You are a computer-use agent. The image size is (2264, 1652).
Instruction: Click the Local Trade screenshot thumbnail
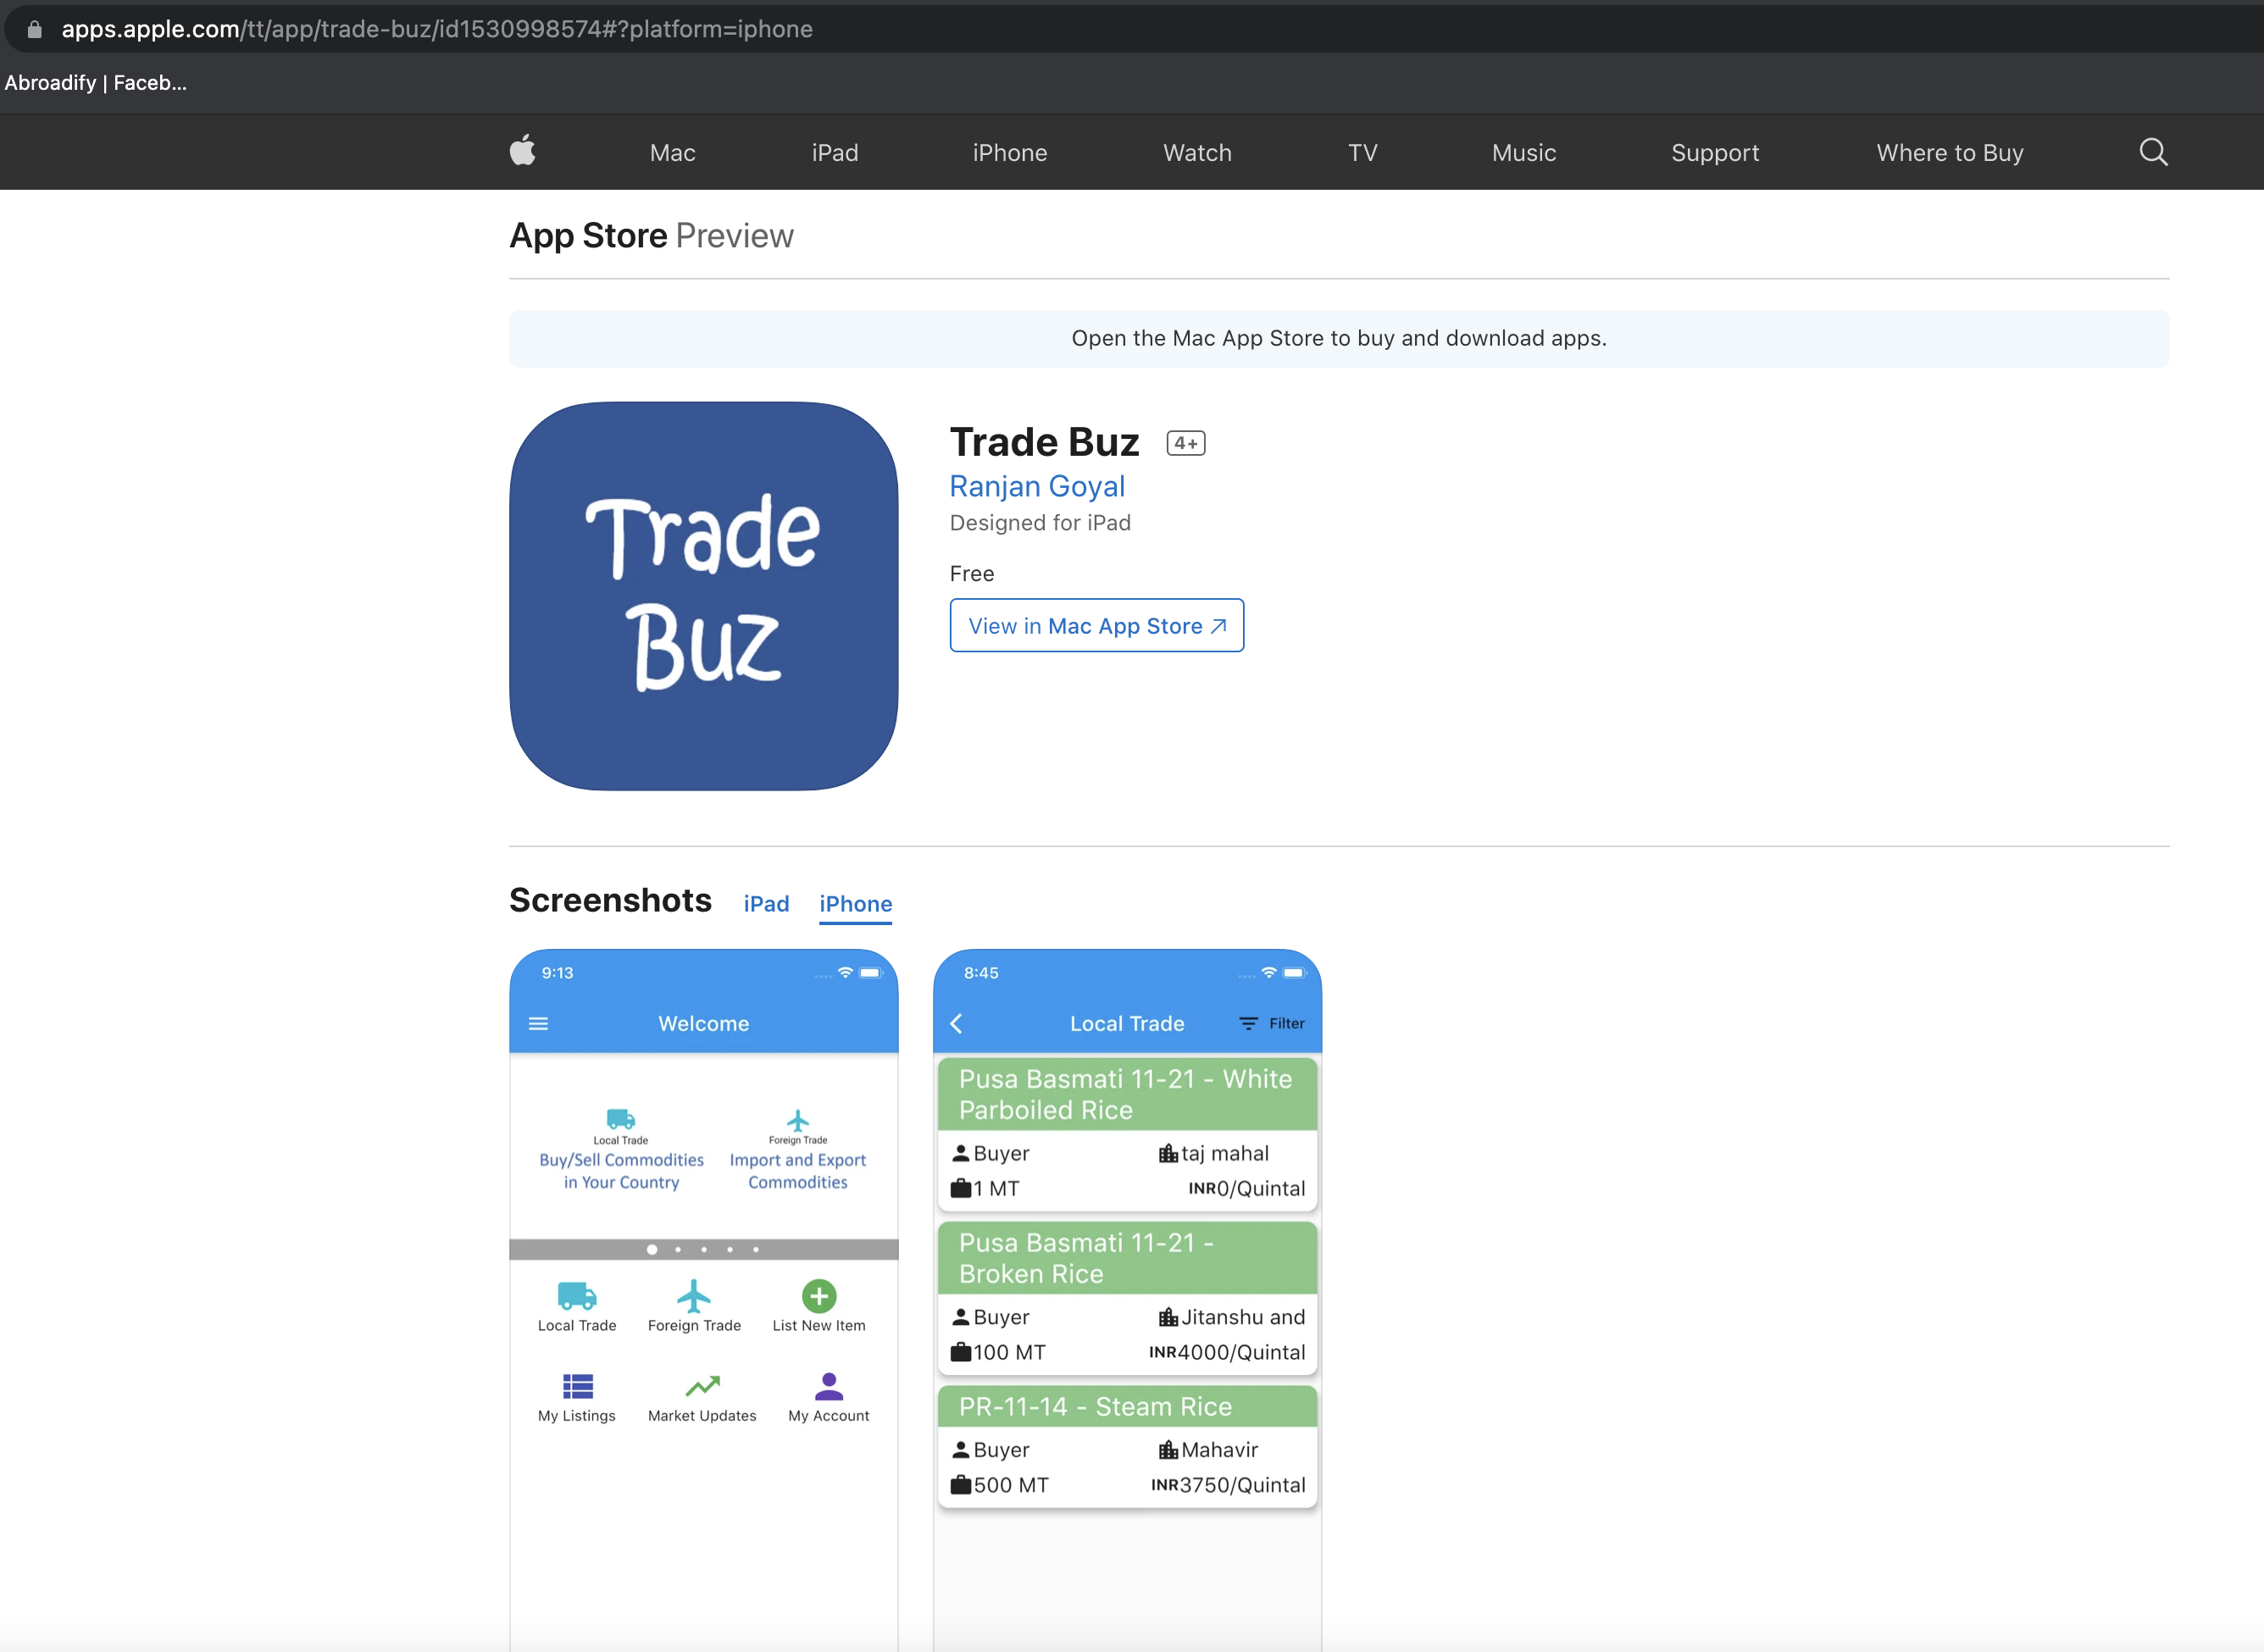pyautogui.click(x=1127, y=1300)
